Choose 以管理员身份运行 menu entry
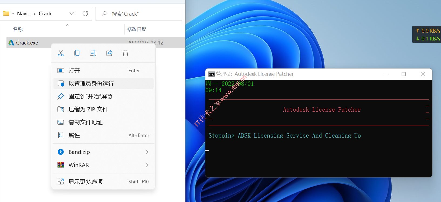Screen dimensions: 441x202 [104, 84]
